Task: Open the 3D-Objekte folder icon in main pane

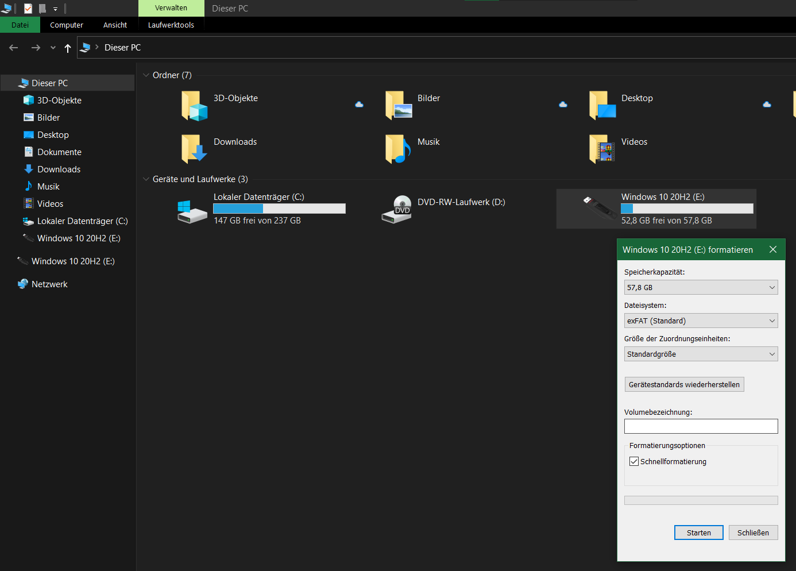Action: click(194, 106)
